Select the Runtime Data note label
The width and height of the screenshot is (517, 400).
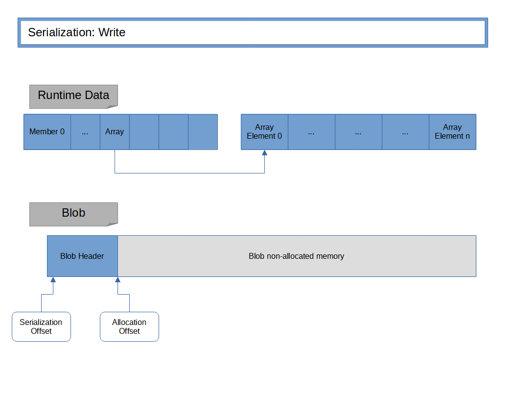[73, 96]
